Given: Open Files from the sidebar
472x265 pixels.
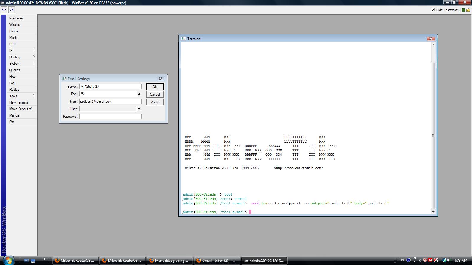Looking at the screenshot, I should coord(22,77).
